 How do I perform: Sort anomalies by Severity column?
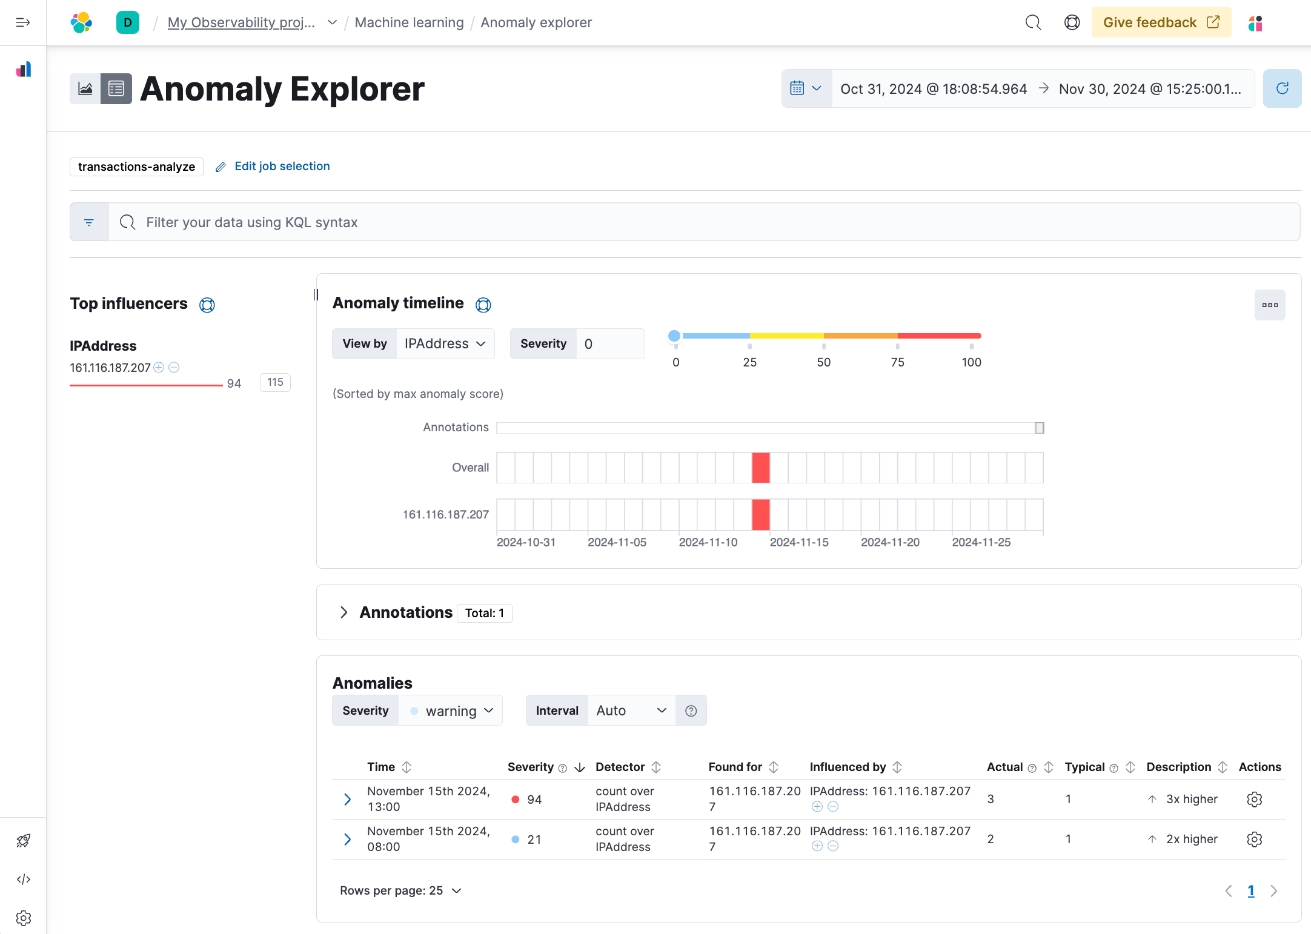(546, 767)
